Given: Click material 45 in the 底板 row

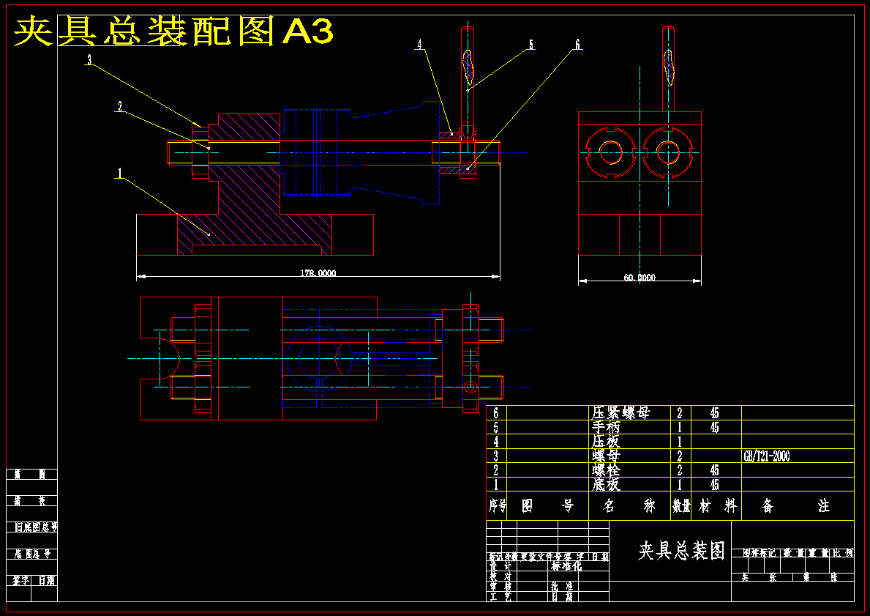Looking at the screenshot, I should tap(715, 484).
